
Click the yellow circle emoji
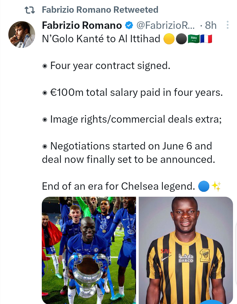pos(168,39)
